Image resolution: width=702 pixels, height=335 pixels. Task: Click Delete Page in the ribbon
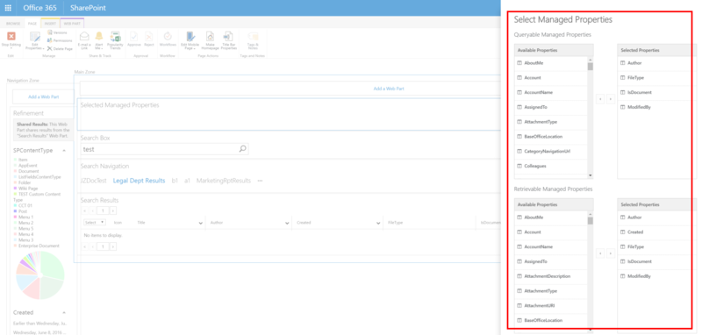click(x=60, y=48)
